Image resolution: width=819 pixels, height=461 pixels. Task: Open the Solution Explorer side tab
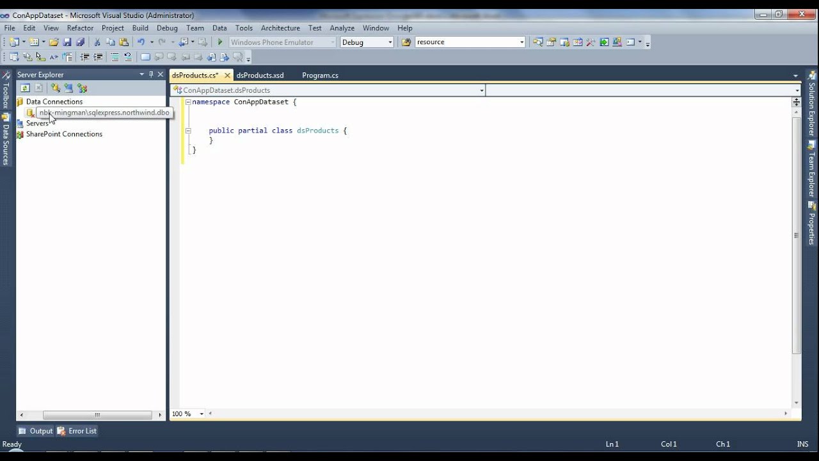coord(812,104)
